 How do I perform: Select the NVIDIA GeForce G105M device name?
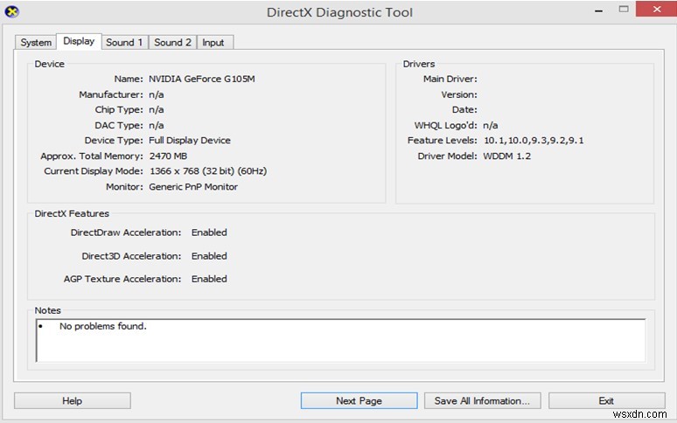[203, 79]
